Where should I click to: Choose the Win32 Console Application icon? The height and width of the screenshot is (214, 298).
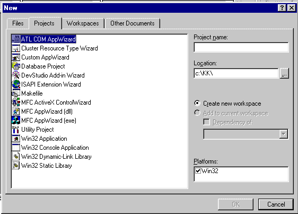16,148
